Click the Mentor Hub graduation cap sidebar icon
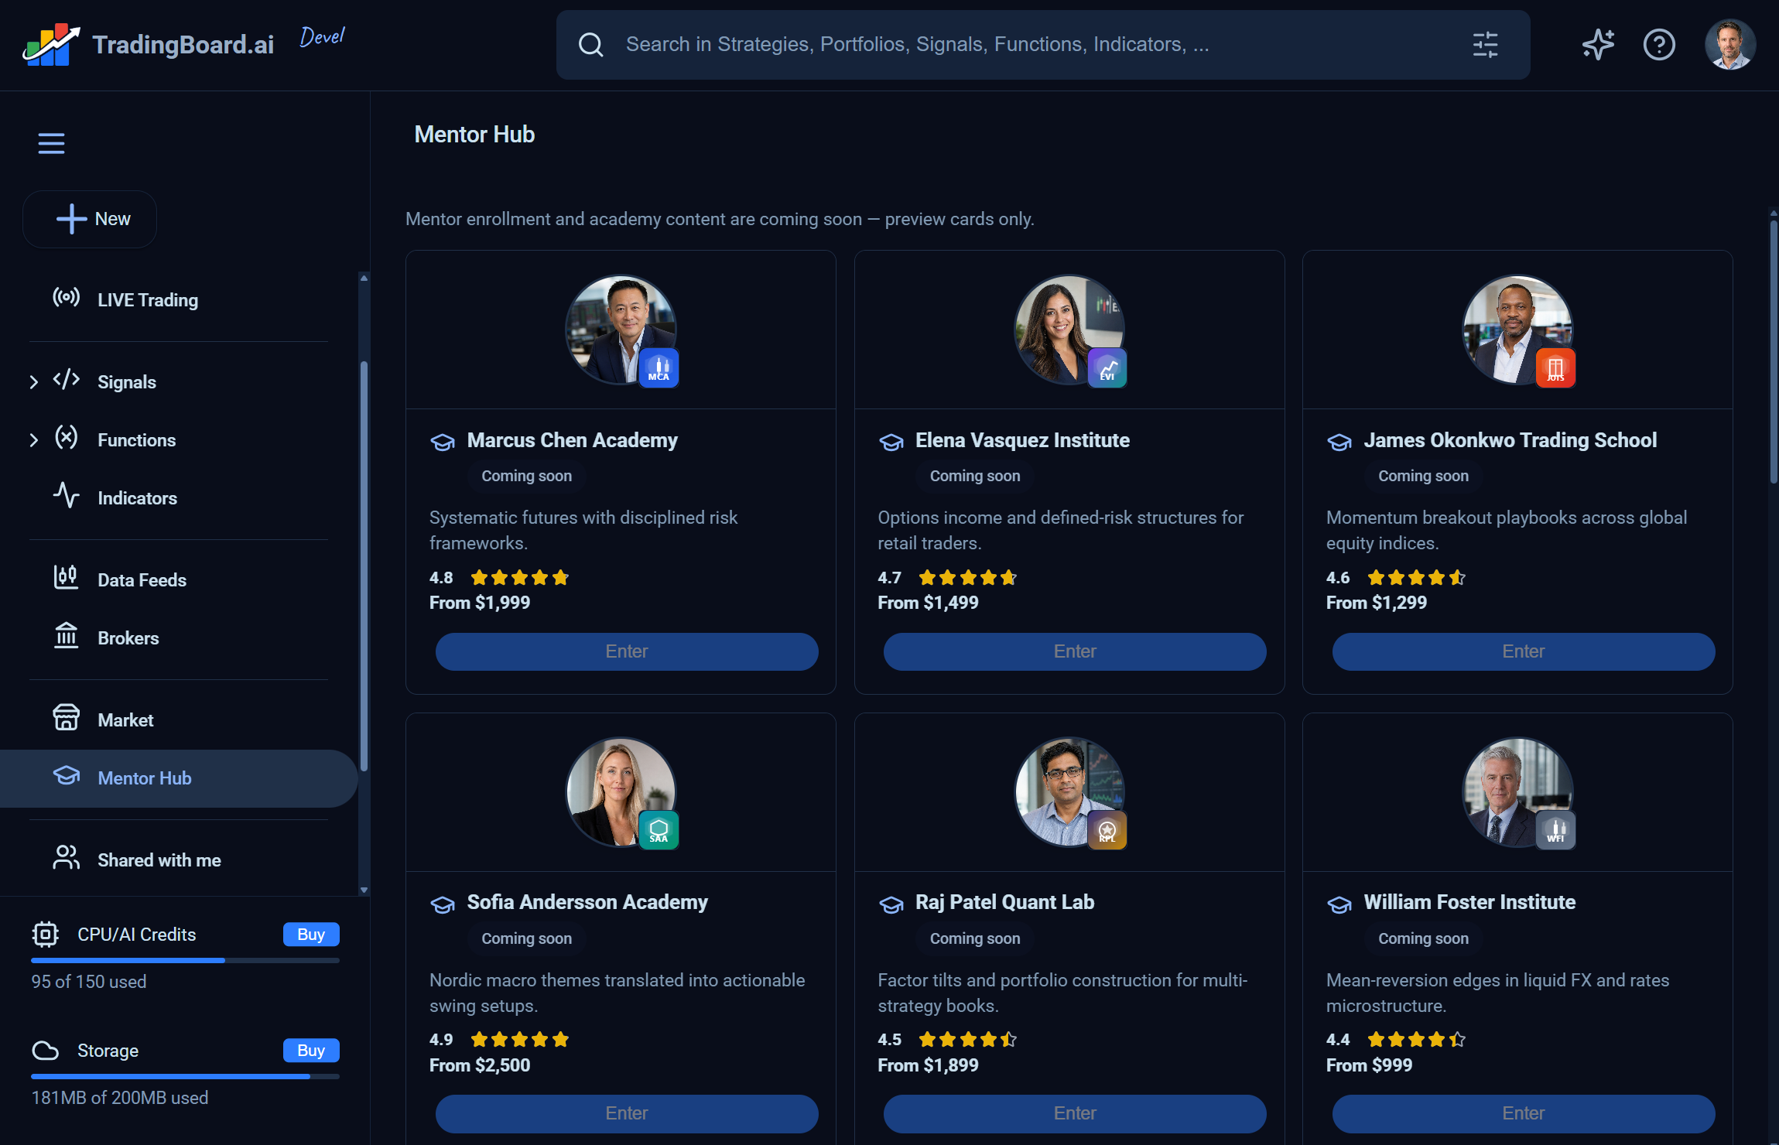1779x1145 pixels. 66,776
